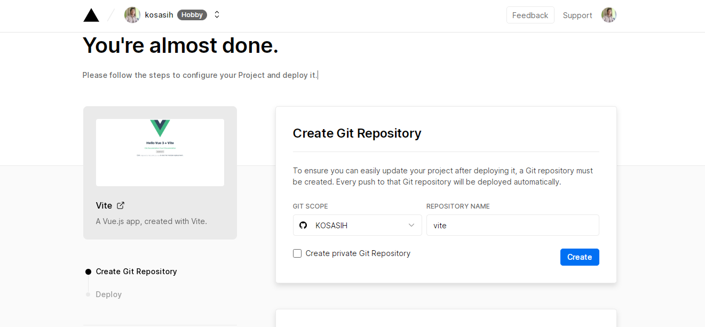The image size is (705, 327).
Task: Click the kosasih team name text
Action: coord(159,15)
